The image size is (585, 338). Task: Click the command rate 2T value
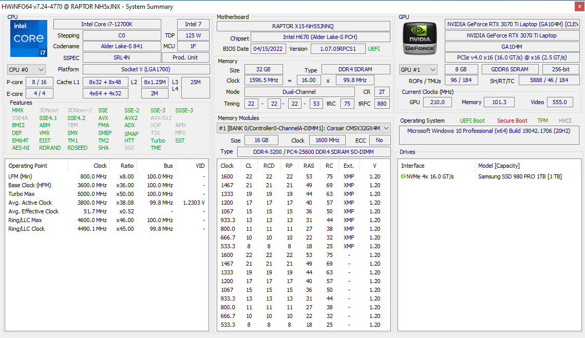coord(382,92)
